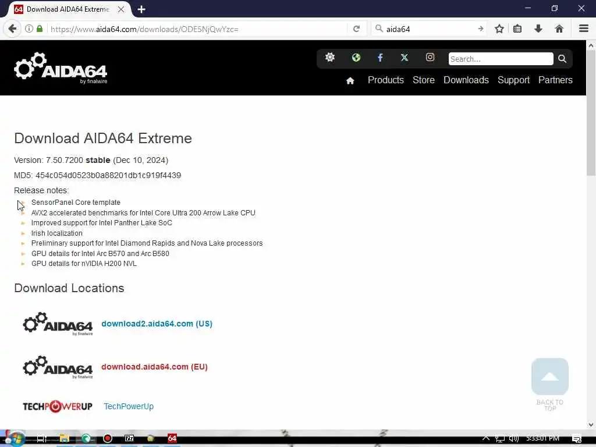Click the site information icon in address bar

29,29
